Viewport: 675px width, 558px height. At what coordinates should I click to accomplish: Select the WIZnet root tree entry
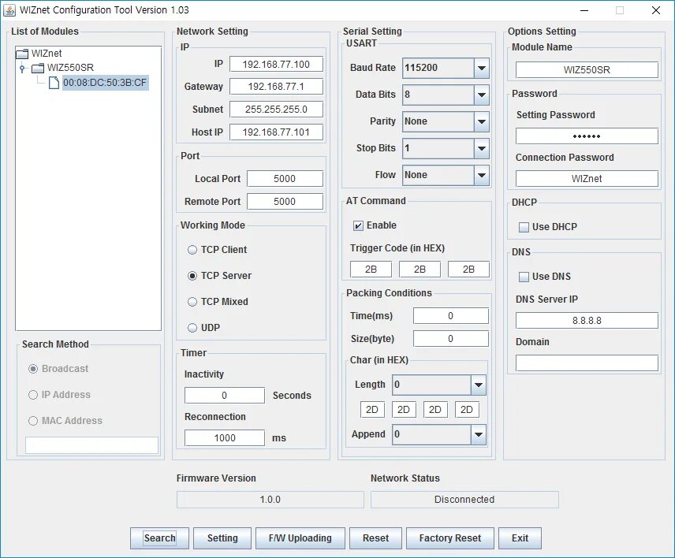(x=47, y=54)
